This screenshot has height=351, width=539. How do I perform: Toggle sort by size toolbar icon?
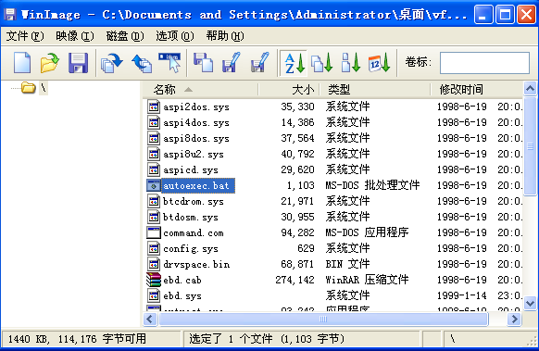[351, 63]
